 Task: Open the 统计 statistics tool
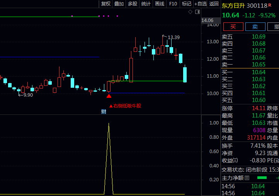[x=146, y=4]
